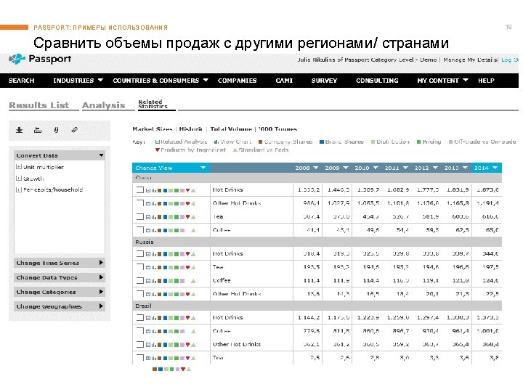Click the Passport logo
This screenshot has height=392, width=523.
tap(40, 59)
